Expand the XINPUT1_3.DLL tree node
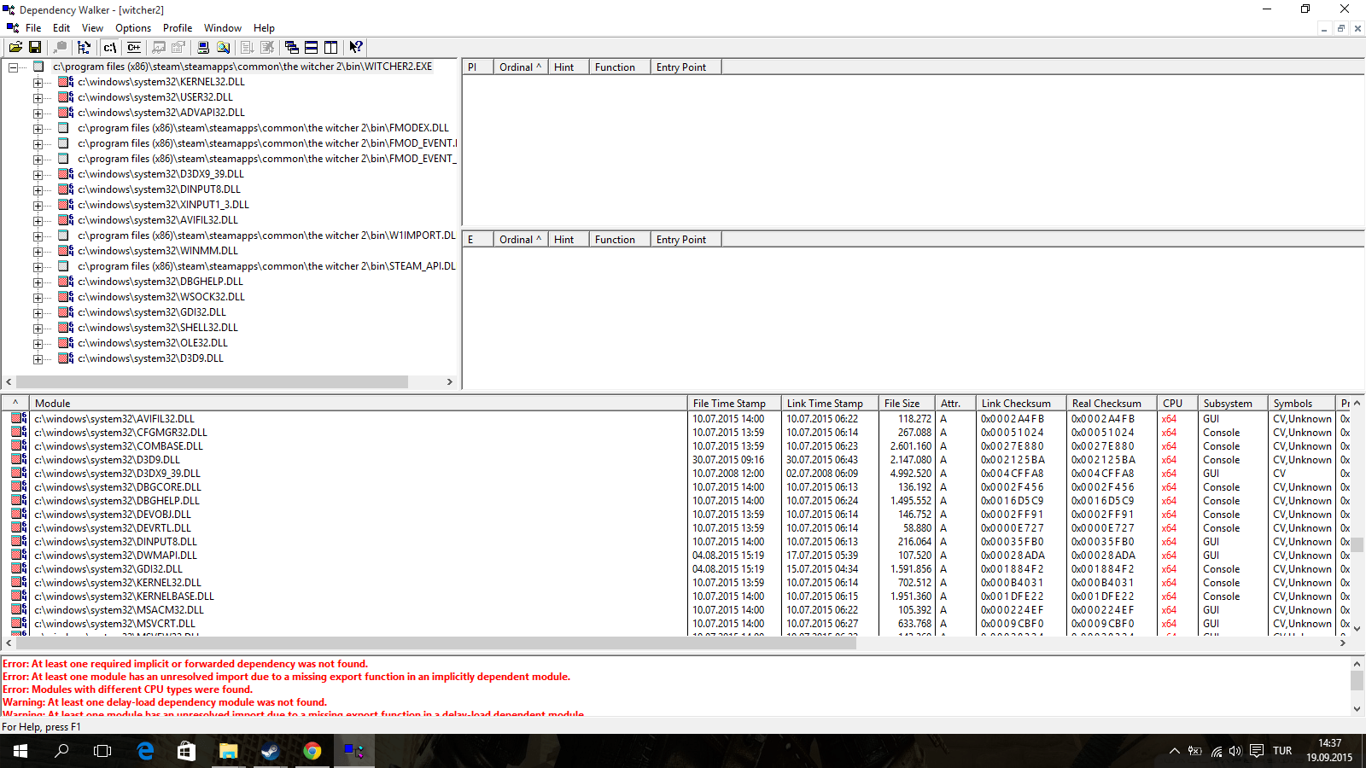Viewport: 1366px width, 768px height. pyautogui.click(x=38, y=206)
